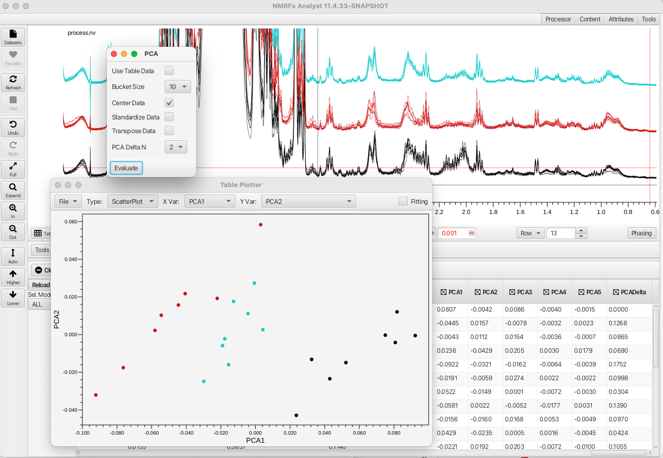Image resolution: width=663 pixels, height=458 pixels.
Task: Select the Expand magnifier icon
Action: (13, 190)
